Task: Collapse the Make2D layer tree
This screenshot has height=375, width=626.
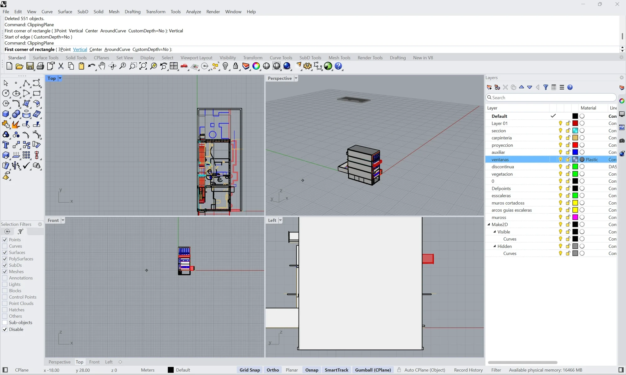Action: 489,225
